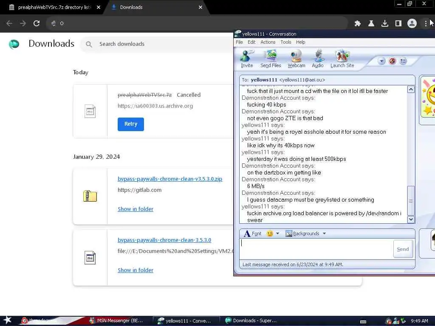Open the Start button with the star icon
Screen dimensions: 435x326
coord(7,320)
